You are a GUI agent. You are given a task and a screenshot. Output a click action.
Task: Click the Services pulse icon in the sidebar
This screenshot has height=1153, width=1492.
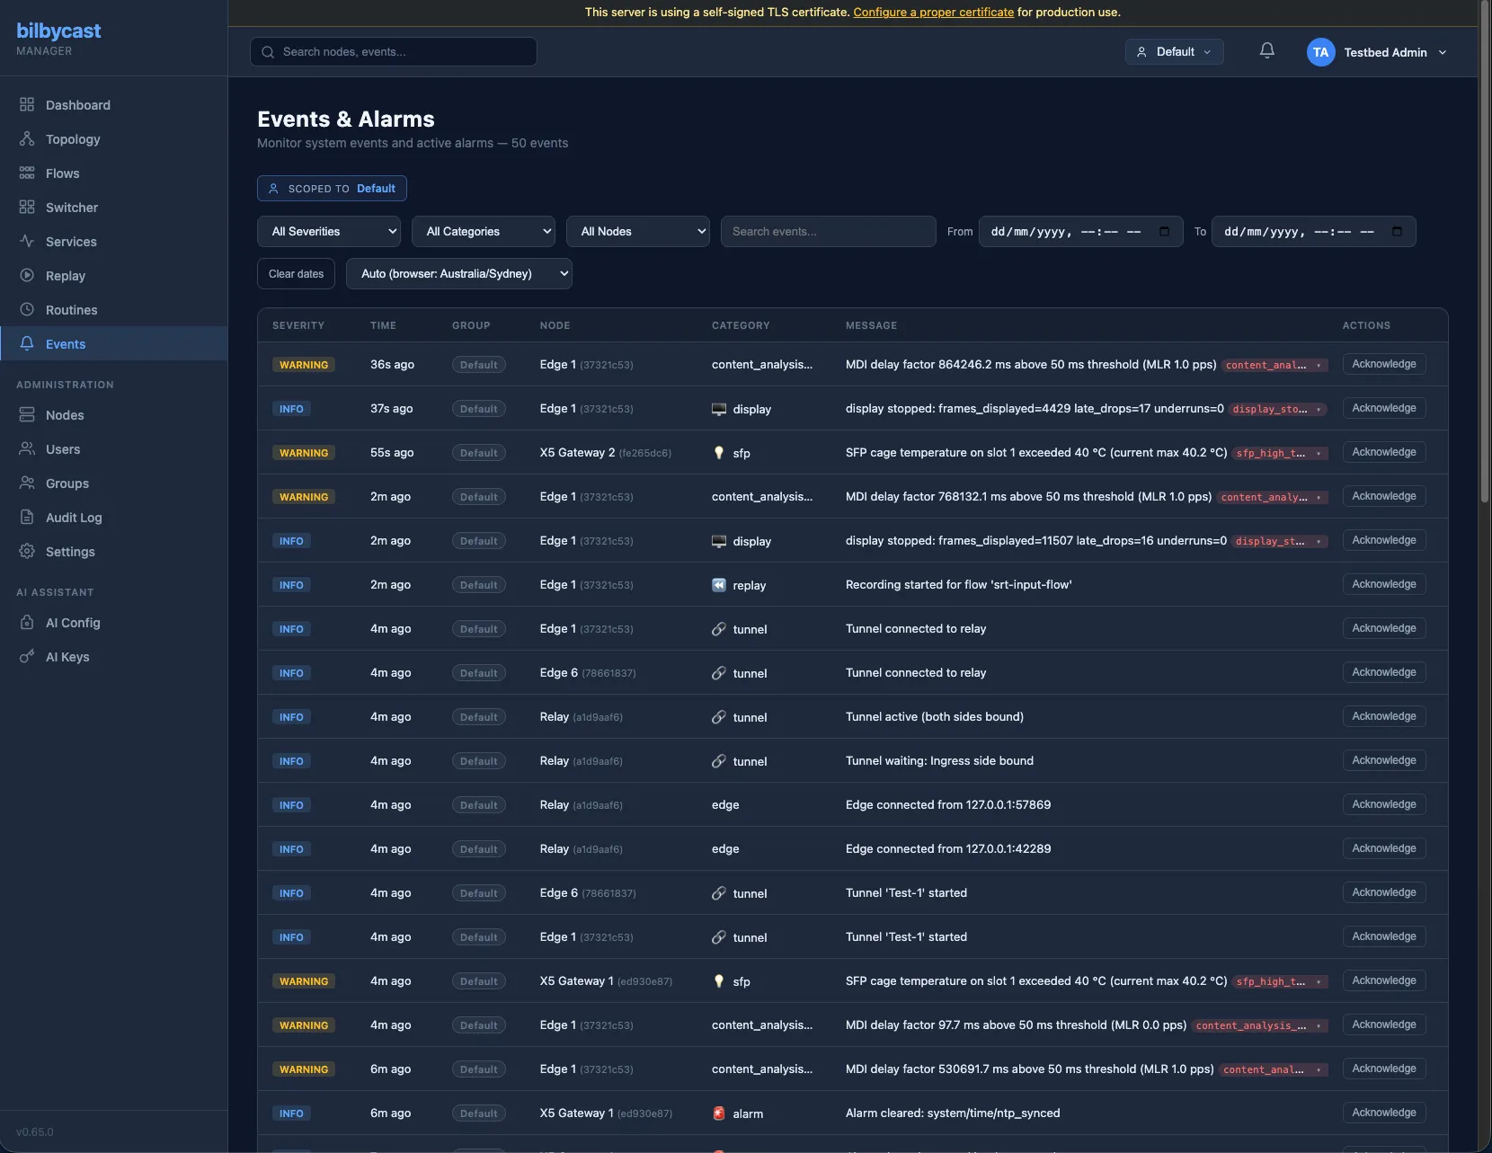(x=27, y=242)
